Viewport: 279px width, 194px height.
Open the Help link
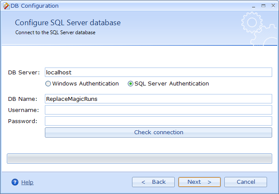tap(27, 182)
